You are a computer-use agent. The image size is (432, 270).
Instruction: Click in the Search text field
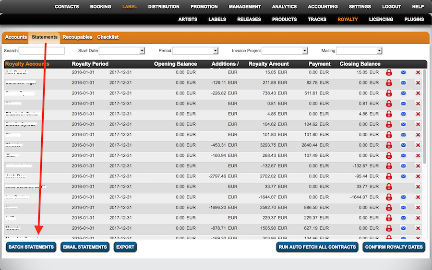coord(41,51)
